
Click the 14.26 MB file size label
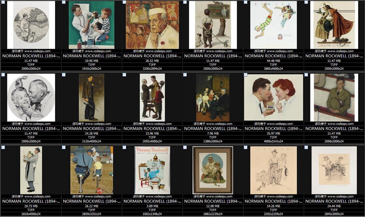[x=274, y=206]
